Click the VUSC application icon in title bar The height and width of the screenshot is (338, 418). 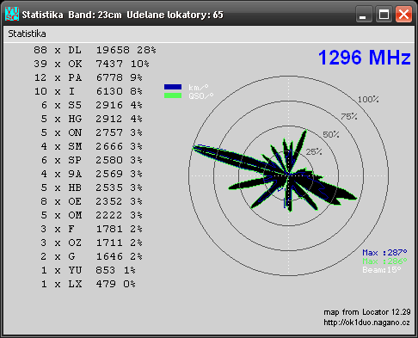(12, 14)
